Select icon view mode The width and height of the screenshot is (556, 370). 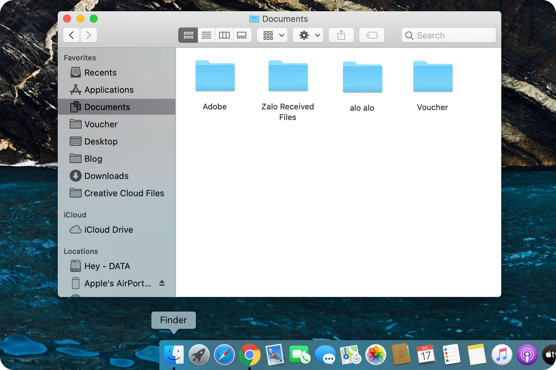pos(188,35)
